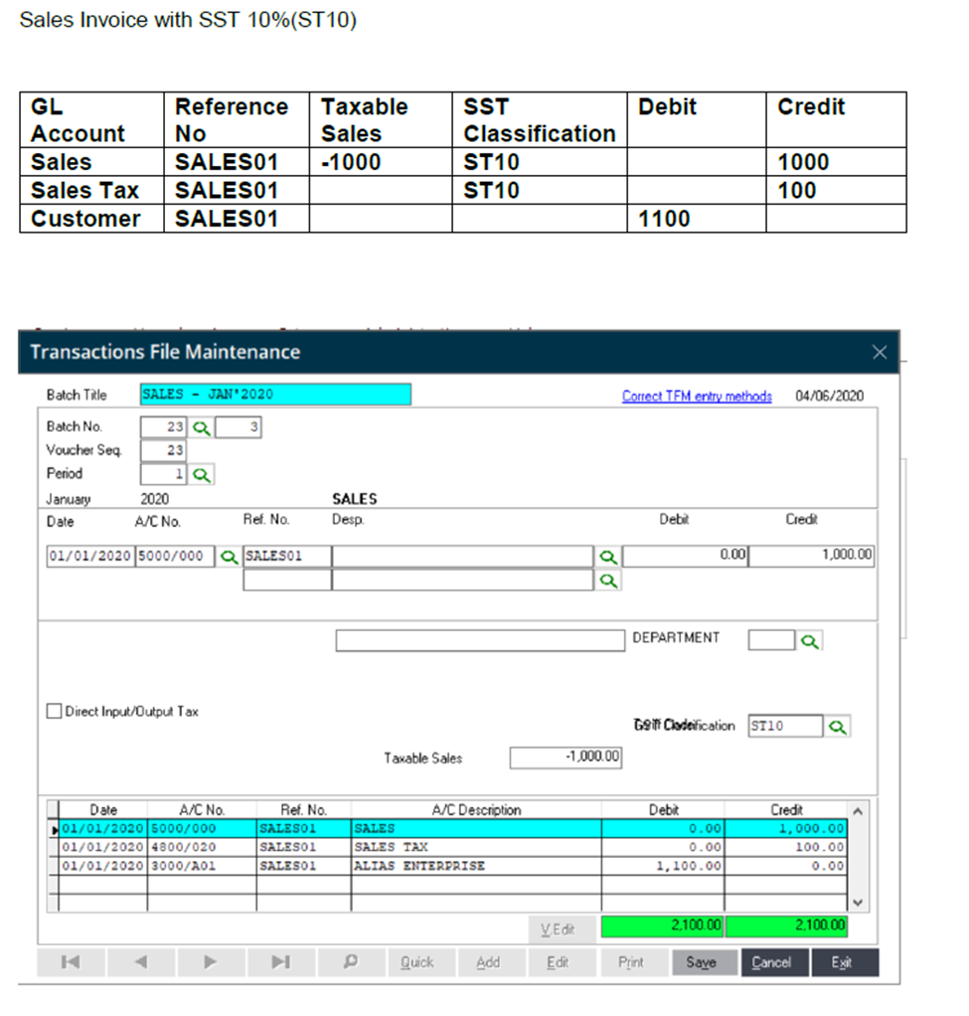Open the Desp. lookup on first line
Image resolution: width=969 pixels, height=1016 pixels.
pos(608,558)
